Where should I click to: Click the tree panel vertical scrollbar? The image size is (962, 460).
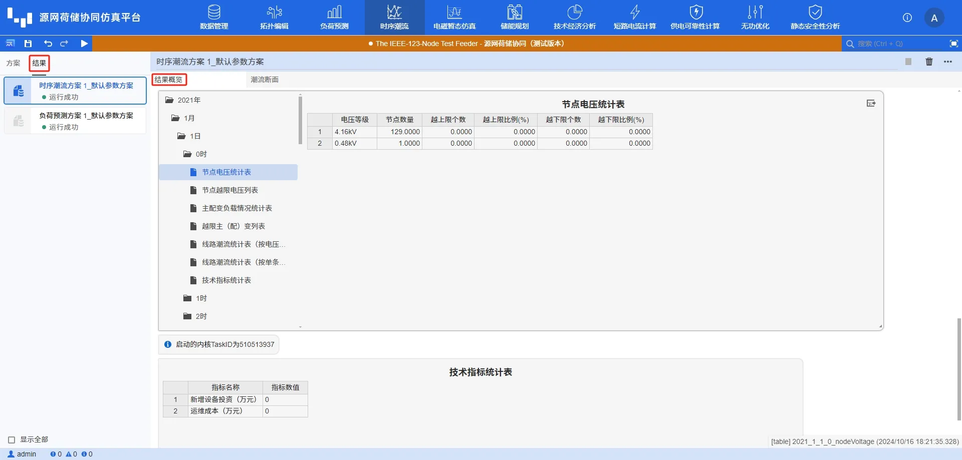300,120
